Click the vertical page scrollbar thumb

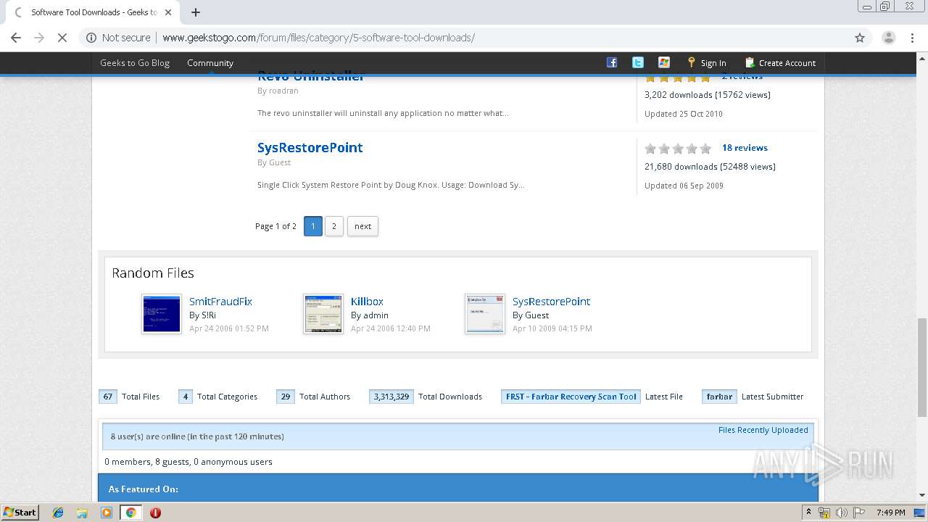(x=922, y=367)
